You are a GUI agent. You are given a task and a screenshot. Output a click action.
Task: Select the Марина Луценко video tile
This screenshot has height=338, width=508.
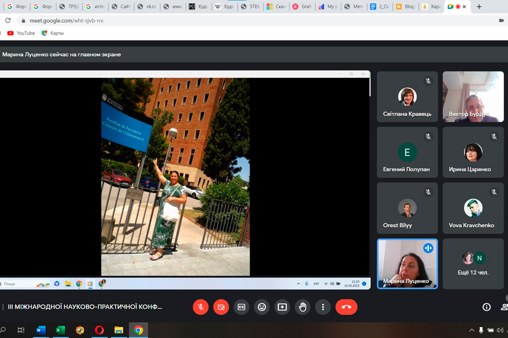(407, 264)
